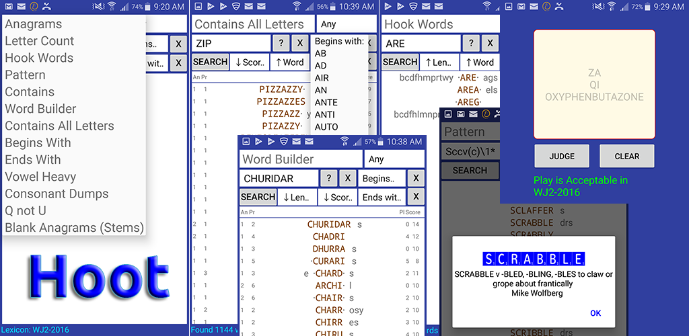Select the CURARI result in Word Builder
The height and width of the screenshot is (336, 689).
tap(328, 261)
